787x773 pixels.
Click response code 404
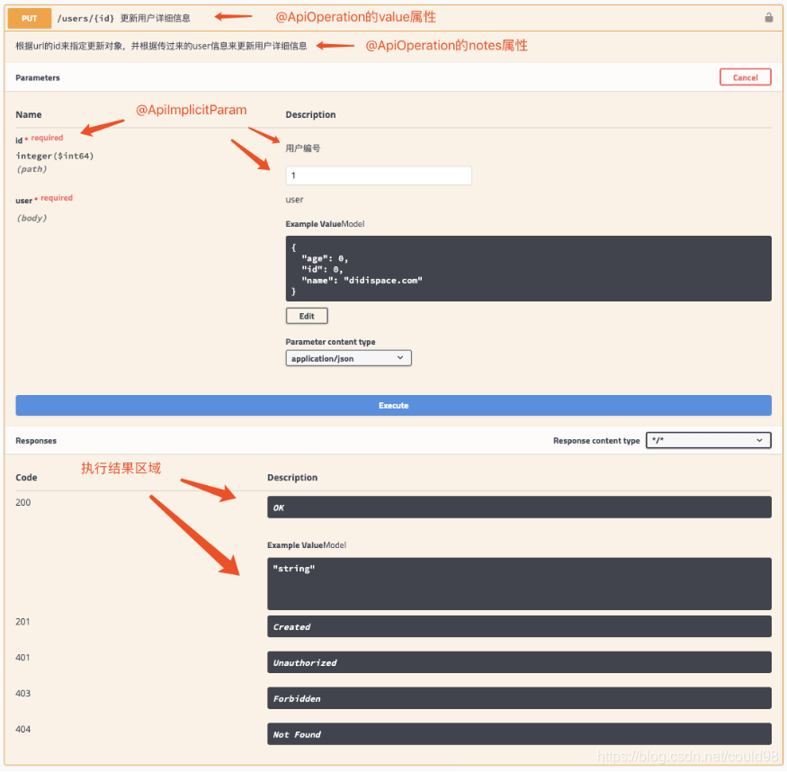click(x=23, y=729)
